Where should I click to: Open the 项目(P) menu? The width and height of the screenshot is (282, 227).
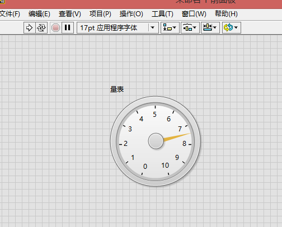(x=100, y=14)
